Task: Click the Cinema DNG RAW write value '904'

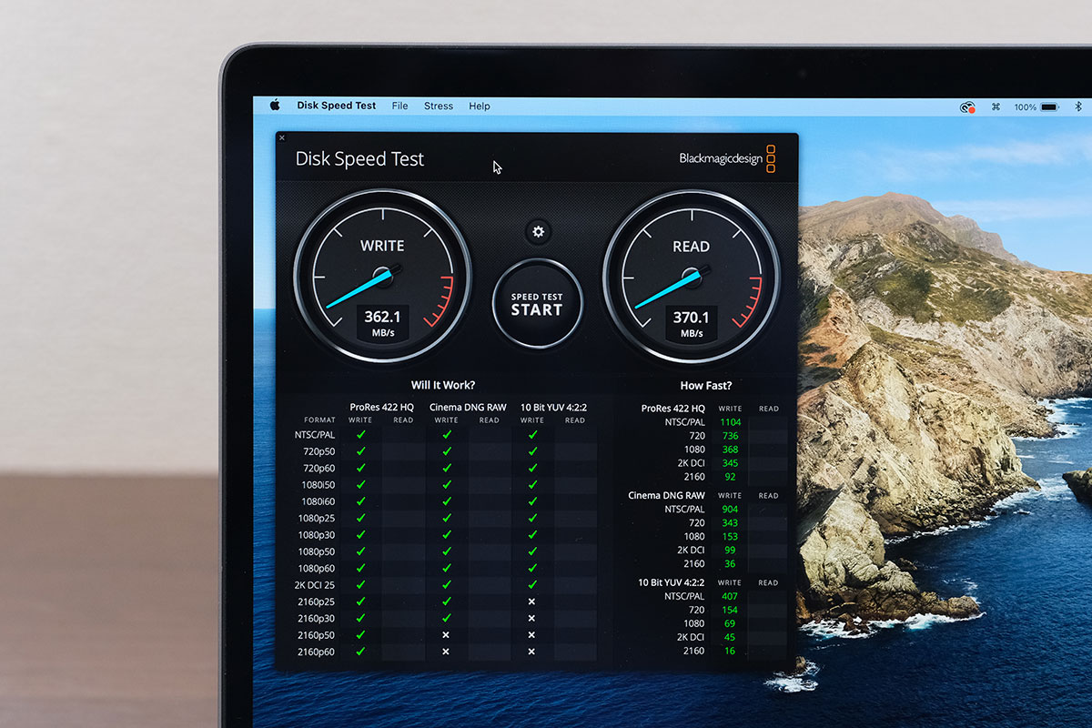Action: [x=730, y=509]
